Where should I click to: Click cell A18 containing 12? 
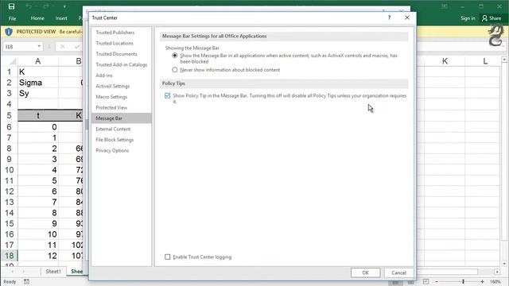pyautogui.click(x=38, y=256)
